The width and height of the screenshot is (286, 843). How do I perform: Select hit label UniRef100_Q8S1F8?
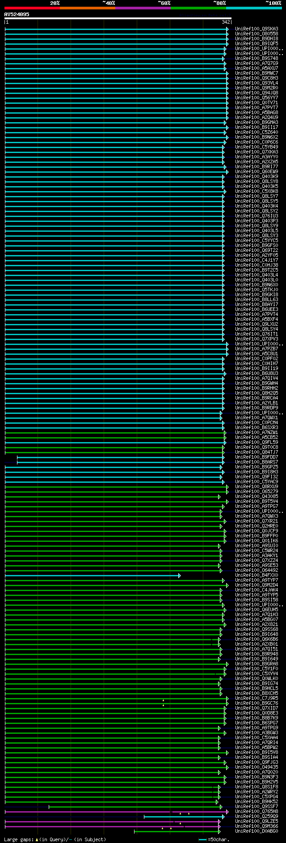257,787
